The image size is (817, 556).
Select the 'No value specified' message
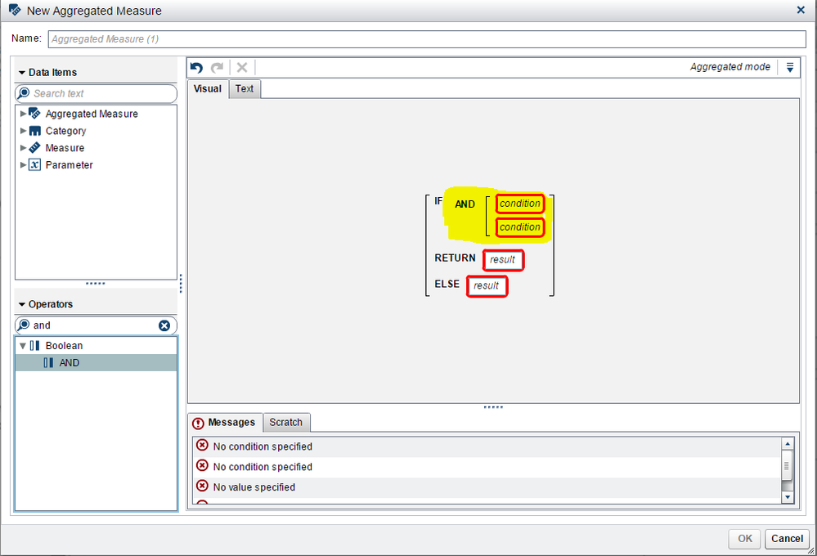pyautogui.click(x=487, y=487)
